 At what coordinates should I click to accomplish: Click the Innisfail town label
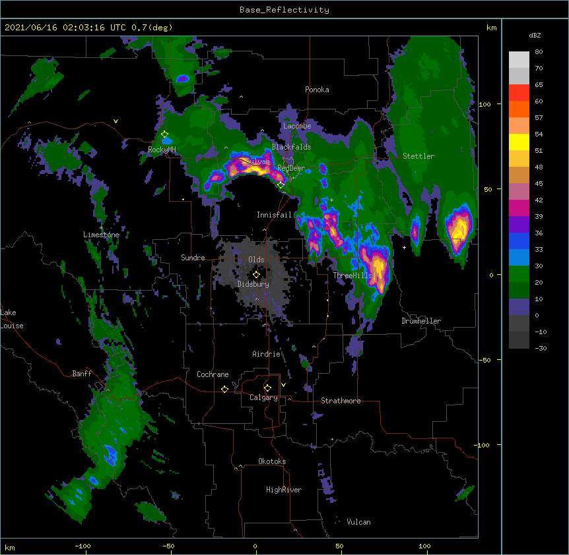[274, 215]
